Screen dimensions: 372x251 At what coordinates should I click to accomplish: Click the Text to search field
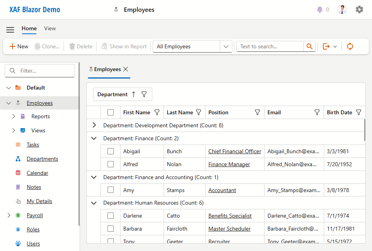[x=270, y=46]
